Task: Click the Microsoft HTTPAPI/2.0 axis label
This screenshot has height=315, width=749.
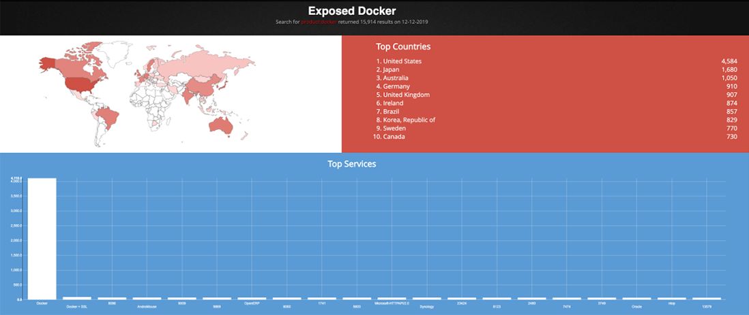Action: click(x=392, y=303)
